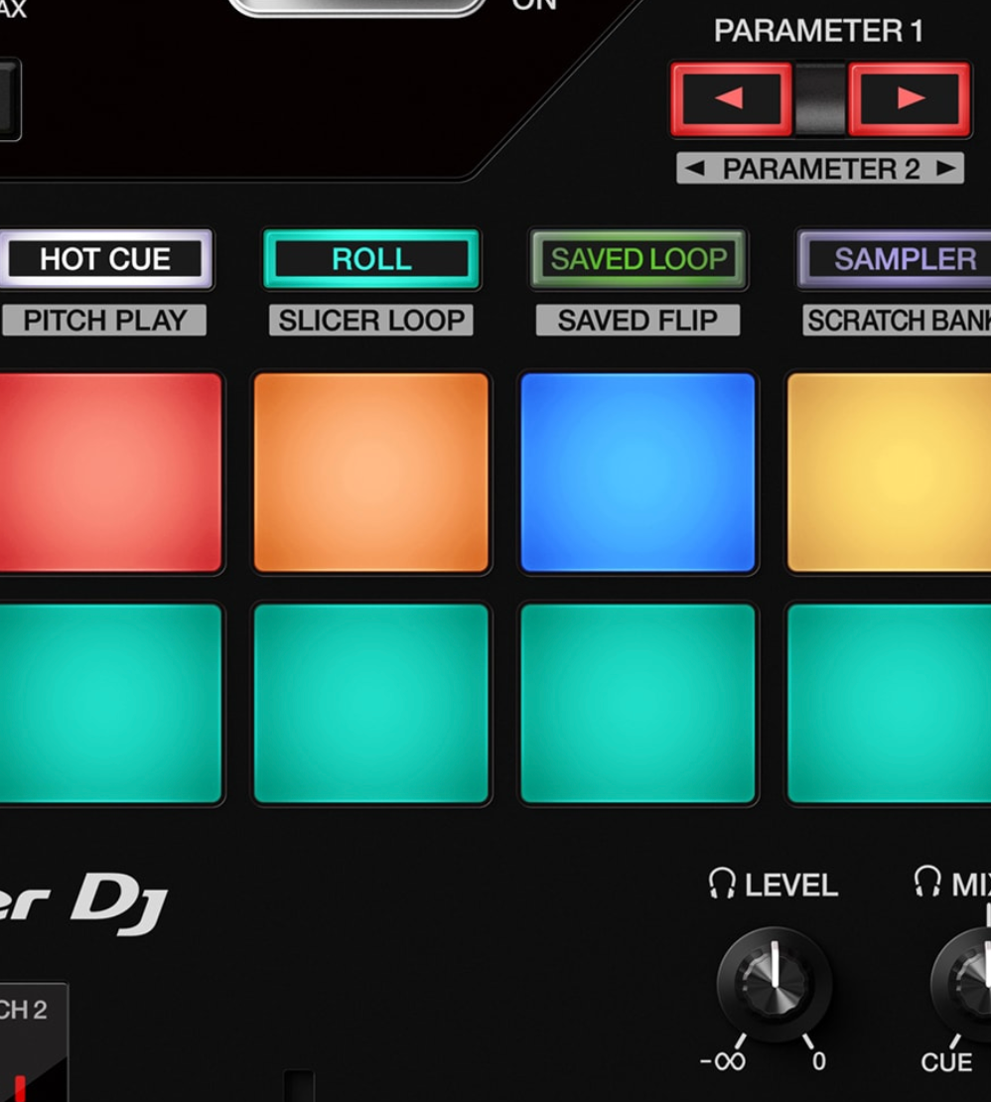Click the PITCH PLAY label under HOT CUE

[x=104, y=321]
